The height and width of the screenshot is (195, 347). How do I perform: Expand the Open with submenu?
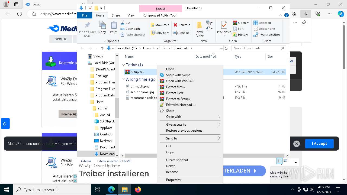pos(190,117)
